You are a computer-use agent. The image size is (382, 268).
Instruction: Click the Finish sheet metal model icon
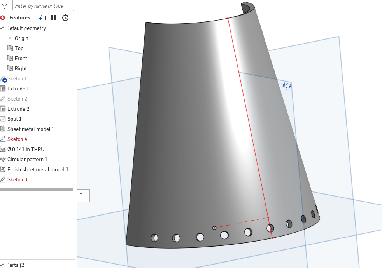pyautogui.click(x=3, y=169)
